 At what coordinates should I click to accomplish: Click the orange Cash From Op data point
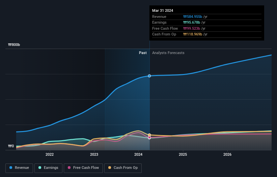coord(149,135)
